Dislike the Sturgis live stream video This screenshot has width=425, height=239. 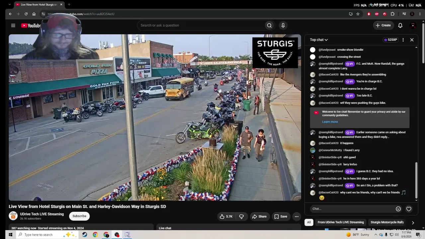tap(241, 216)
